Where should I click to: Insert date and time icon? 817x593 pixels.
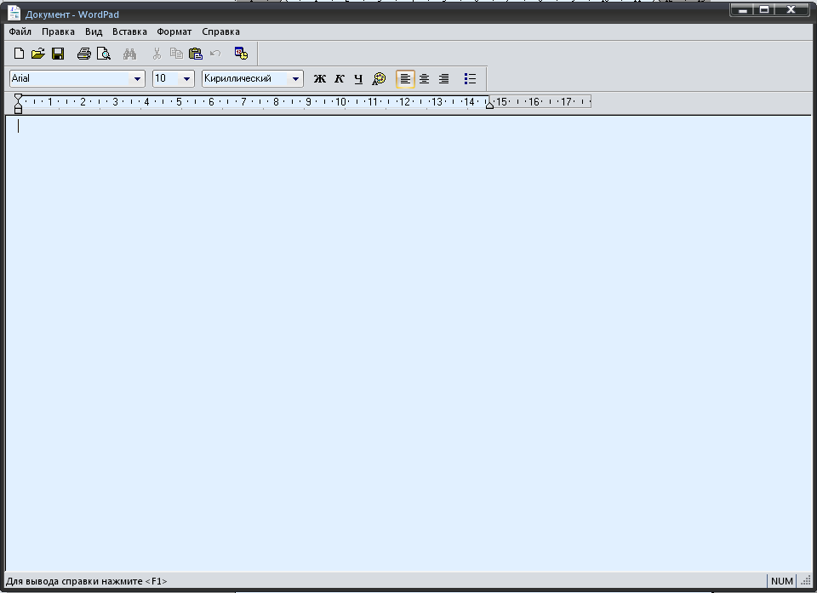pos(241,53)
